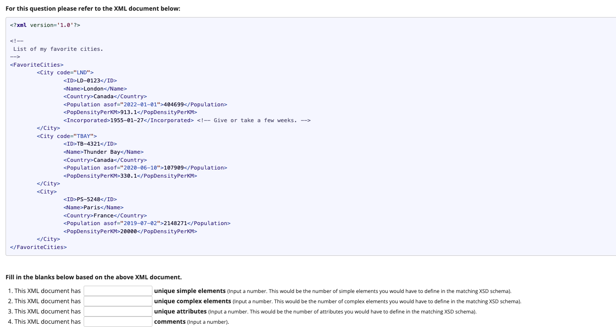This screenshot has width=616, height=328.
Task: Click the unique complex elements answer field
Action: point(118,301)
